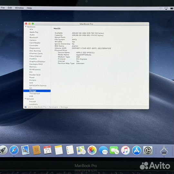Click the computer icon in path bar

26,107
